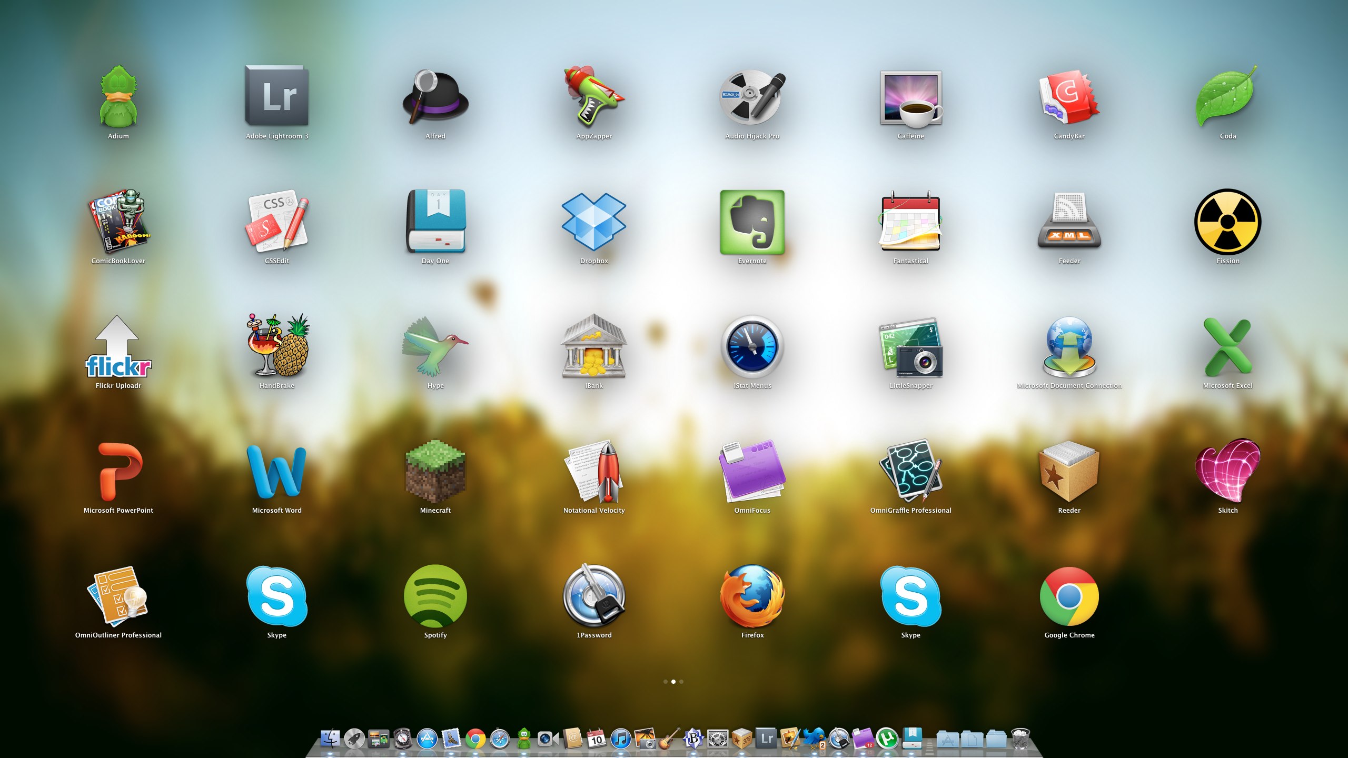
Task: Launch AppZapper
Action: click(x=594, y=96)
